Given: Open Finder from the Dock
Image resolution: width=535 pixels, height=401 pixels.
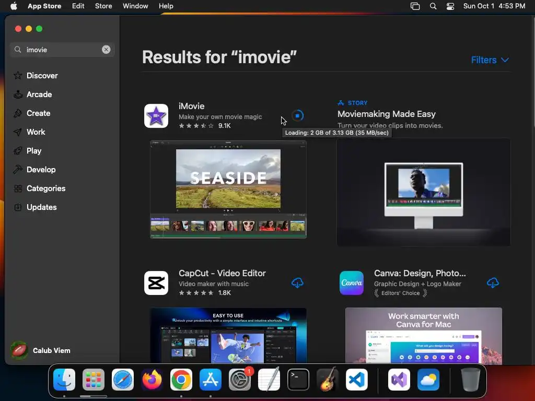Looking at the screenshot, I should [64, 380].
